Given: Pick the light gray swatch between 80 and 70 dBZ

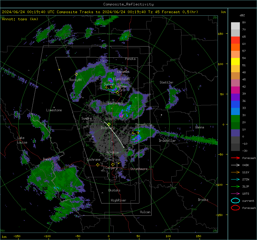Looking at the screenshot, I should pyautogui.click(x=235, y=26).
